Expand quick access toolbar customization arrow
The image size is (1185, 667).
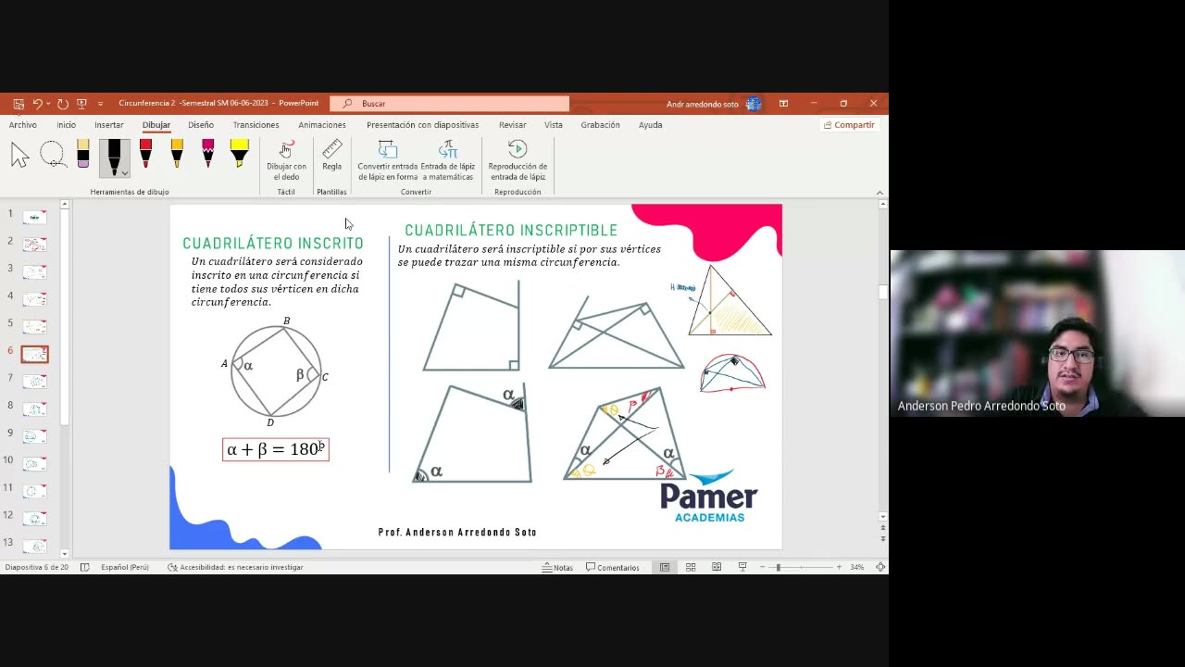tap(100, 104)
